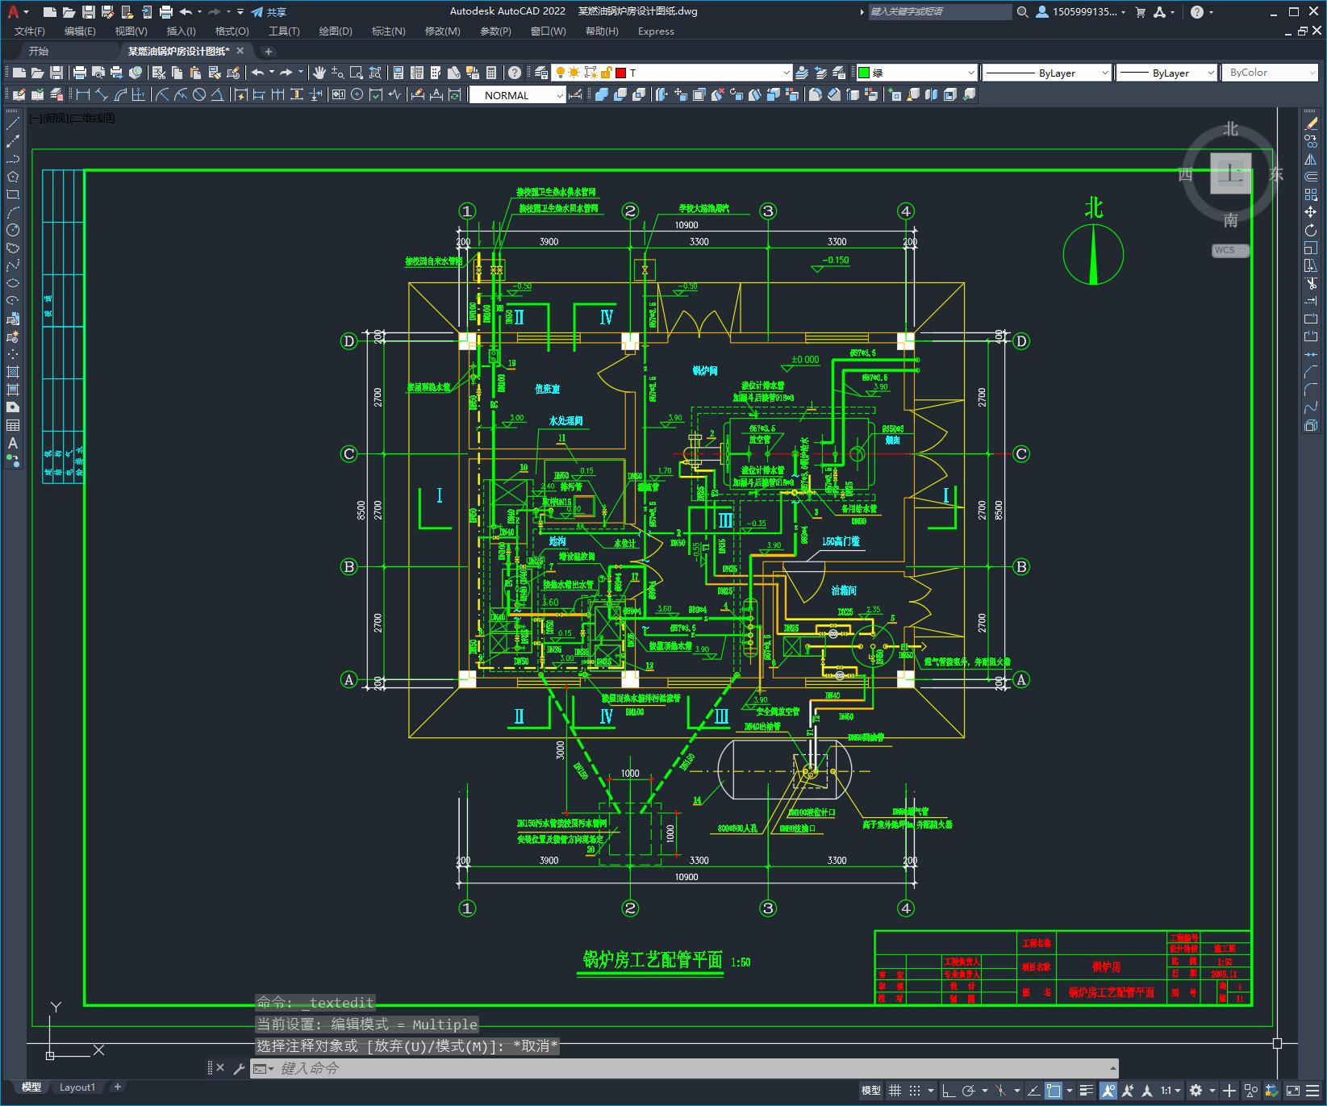Screen dimensions: 1327x1106
Task: Click the 模型 button in the status bar
Action: 871,1091
